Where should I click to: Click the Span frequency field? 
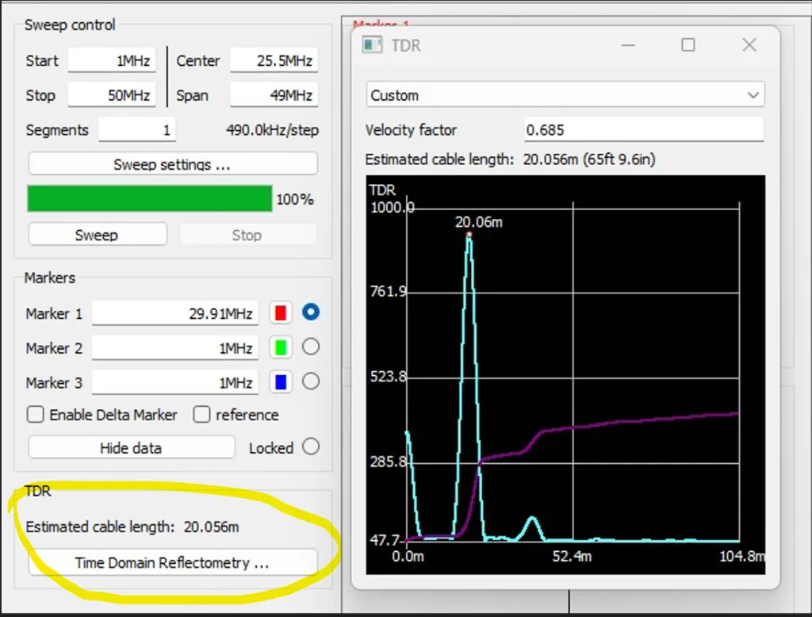(x=274, y=95)
